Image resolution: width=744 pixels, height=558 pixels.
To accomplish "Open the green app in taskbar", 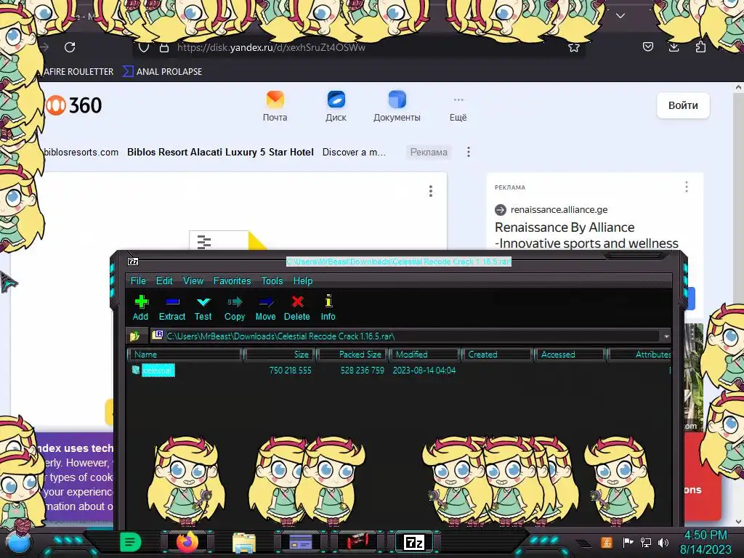I will click(130, 542).
